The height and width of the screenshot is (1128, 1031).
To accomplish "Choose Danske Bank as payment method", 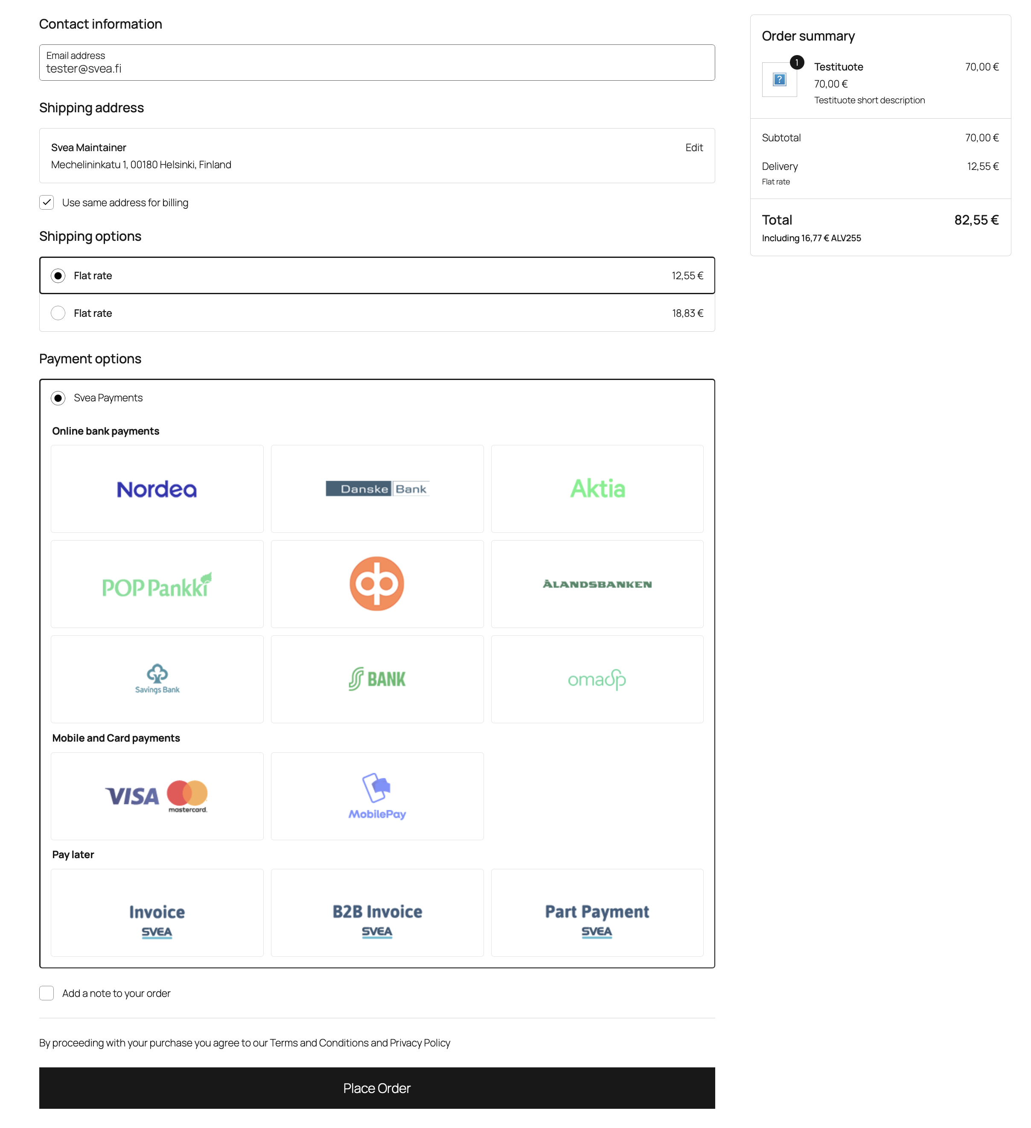I will [377, 489].
